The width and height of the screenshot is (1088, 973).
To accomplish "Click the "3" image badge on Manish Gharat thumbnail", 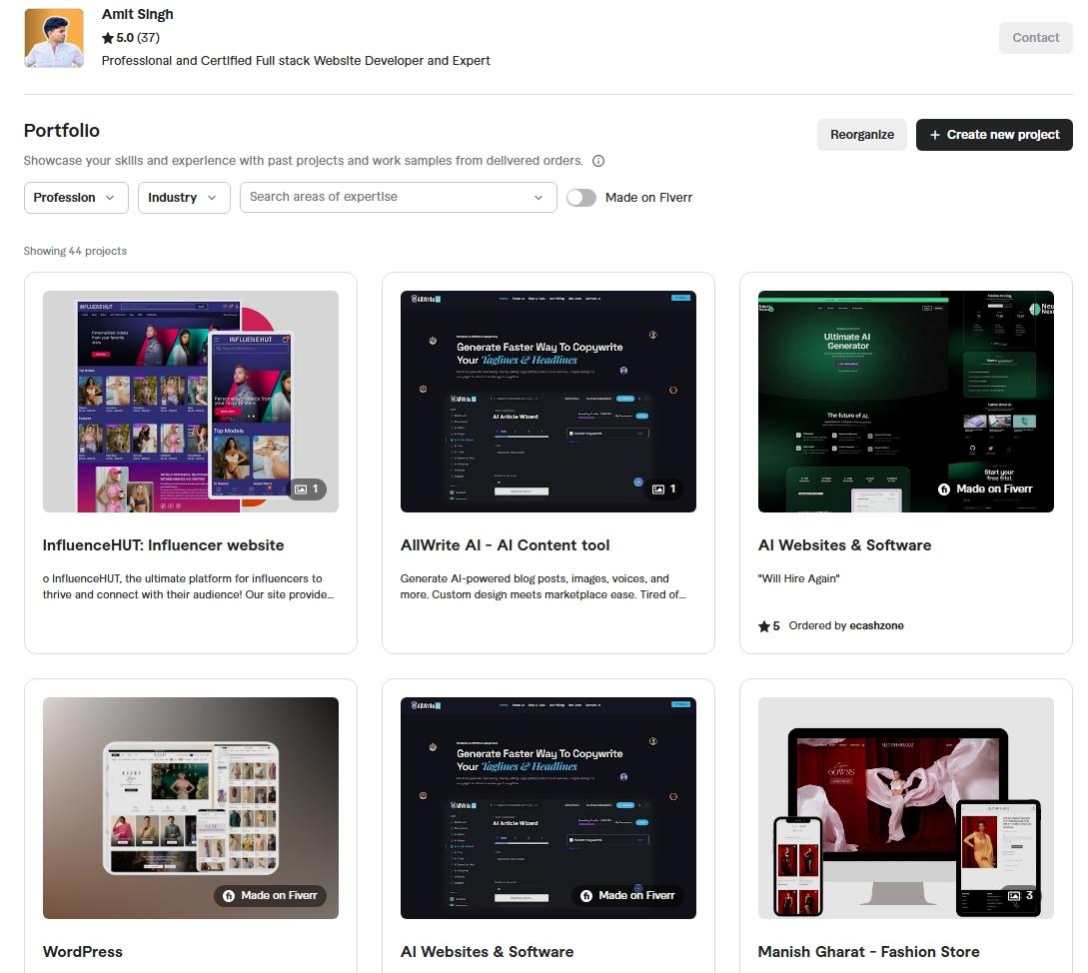I will click(1022, 896).
